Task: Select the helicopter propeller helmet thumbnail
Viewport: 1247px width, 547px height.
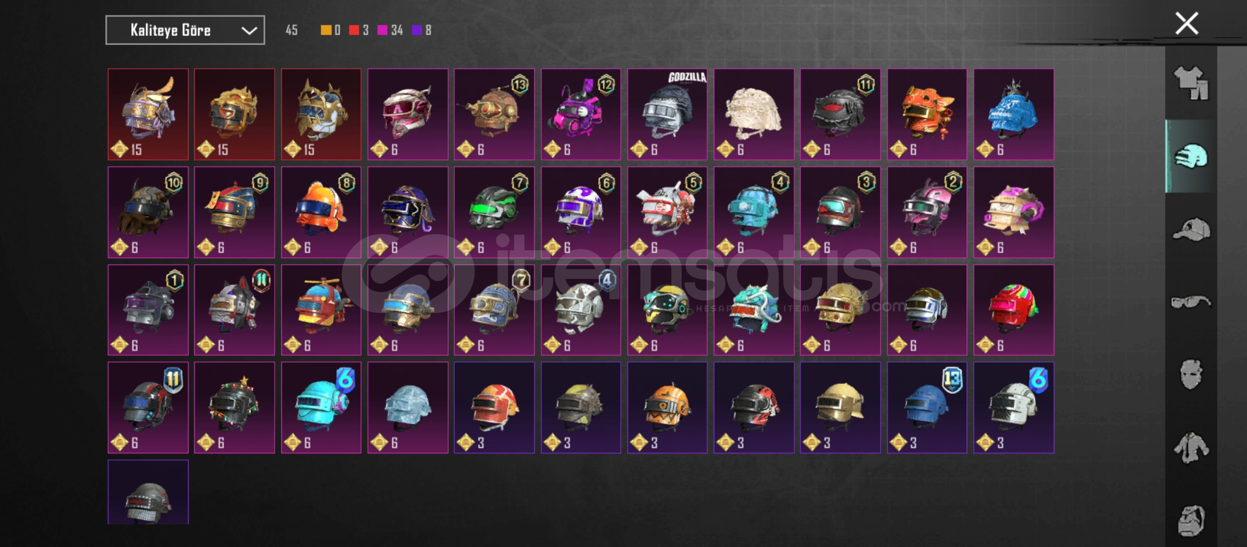Action: tap(321, 310)
